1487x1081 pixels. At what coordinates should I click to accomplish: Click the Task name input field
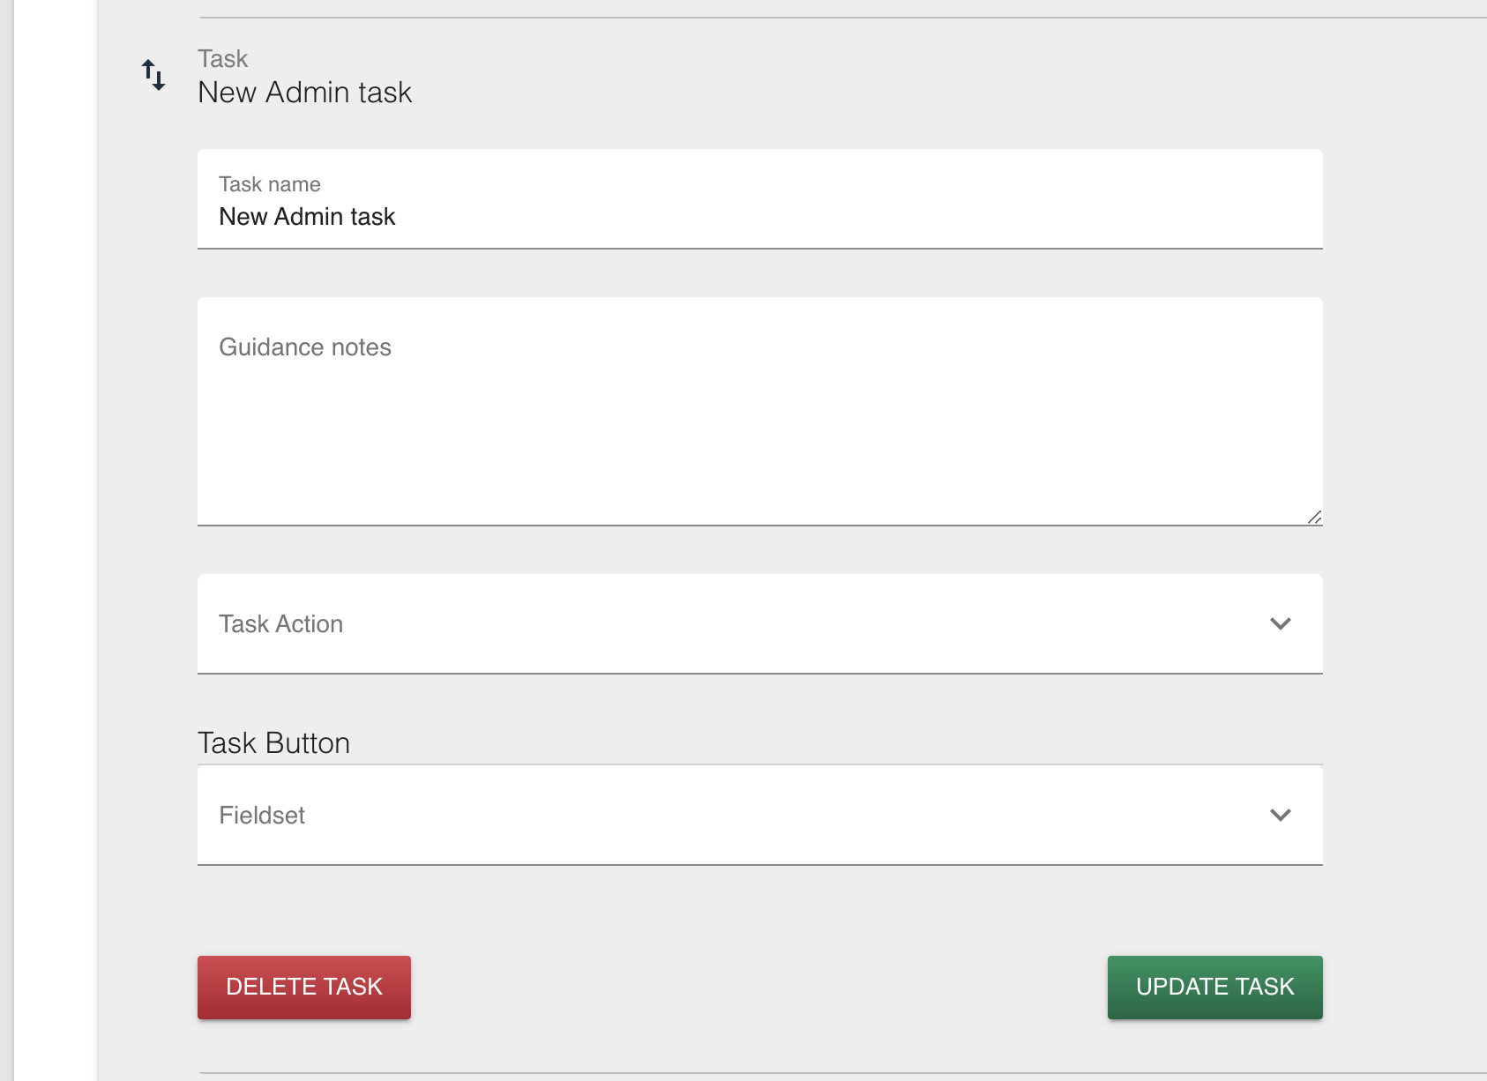[x=759, y=199]
